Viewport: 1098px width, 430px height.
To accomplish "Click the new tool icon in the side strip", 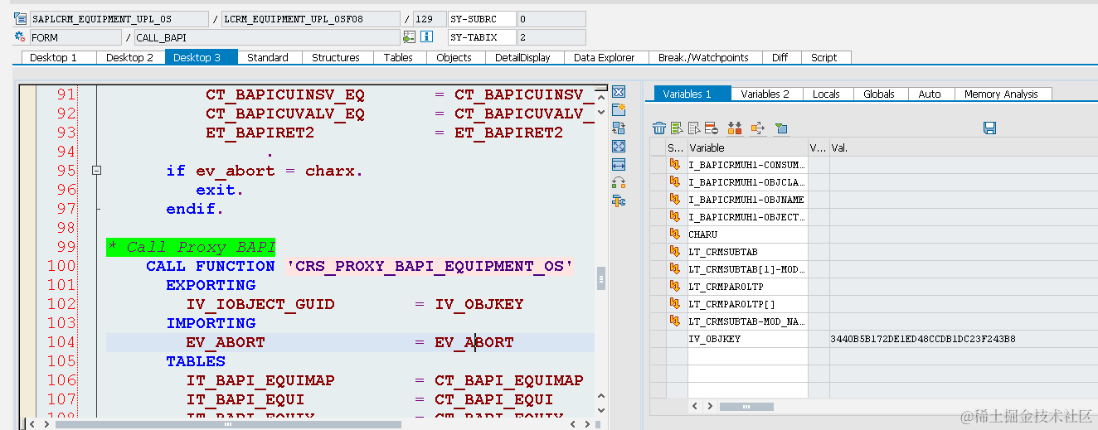I will coord(619,109).
